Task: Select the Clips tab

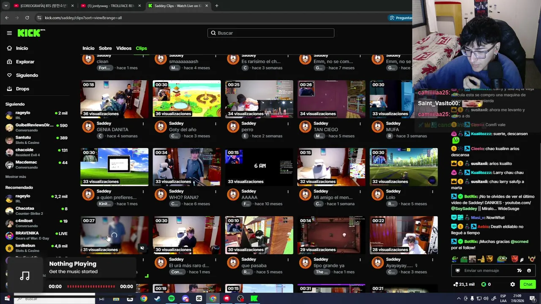Action: coord(141,48)
